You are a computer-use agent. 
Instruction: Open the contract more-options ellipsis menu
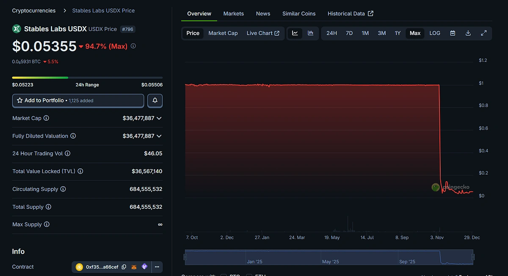(157, 267)
